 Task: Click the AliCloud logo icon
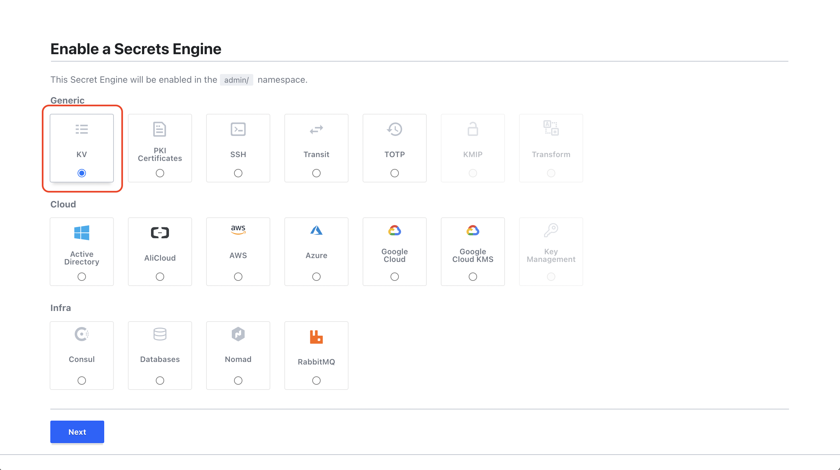[x=160, y=233]
